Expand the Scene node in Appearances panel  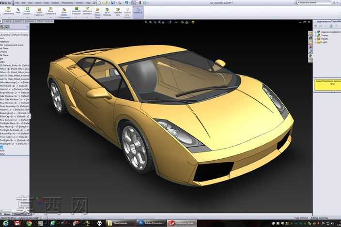315,35
